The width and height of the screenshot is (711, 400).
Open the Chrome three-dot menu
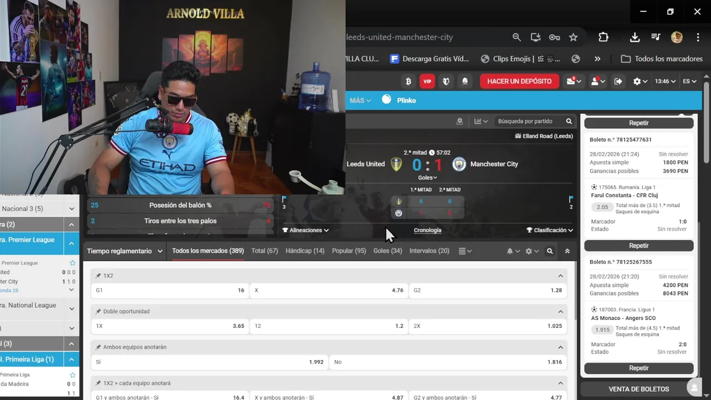point(698,37)
